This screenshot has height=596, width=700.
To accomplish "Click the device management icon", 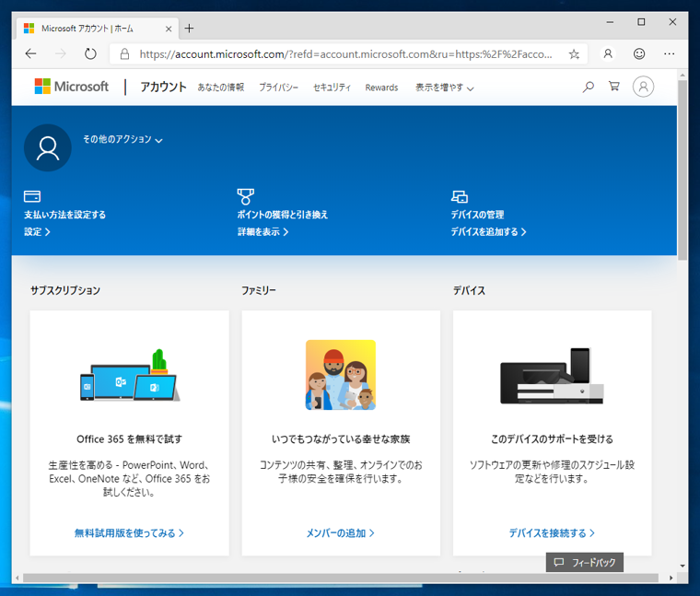I will (x=460, y=196).
